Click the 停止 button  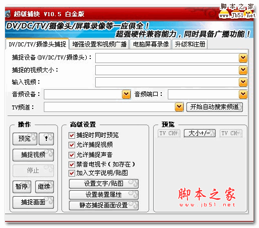[33, 170]
